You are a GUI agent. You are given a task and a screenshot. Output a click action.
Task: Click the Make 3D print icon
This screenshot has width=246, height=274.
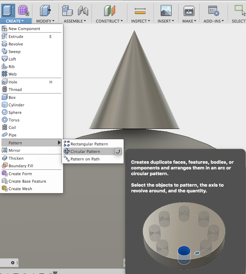pos(189,10)
